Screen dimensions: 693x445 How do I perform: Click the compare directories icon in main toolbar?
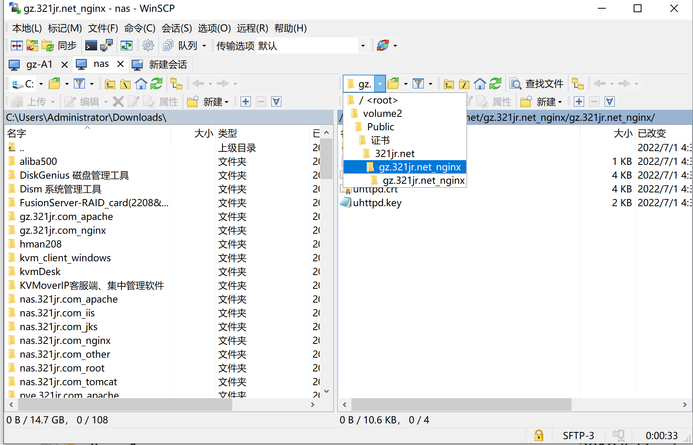pyautogui.click(x=17, y=46)
